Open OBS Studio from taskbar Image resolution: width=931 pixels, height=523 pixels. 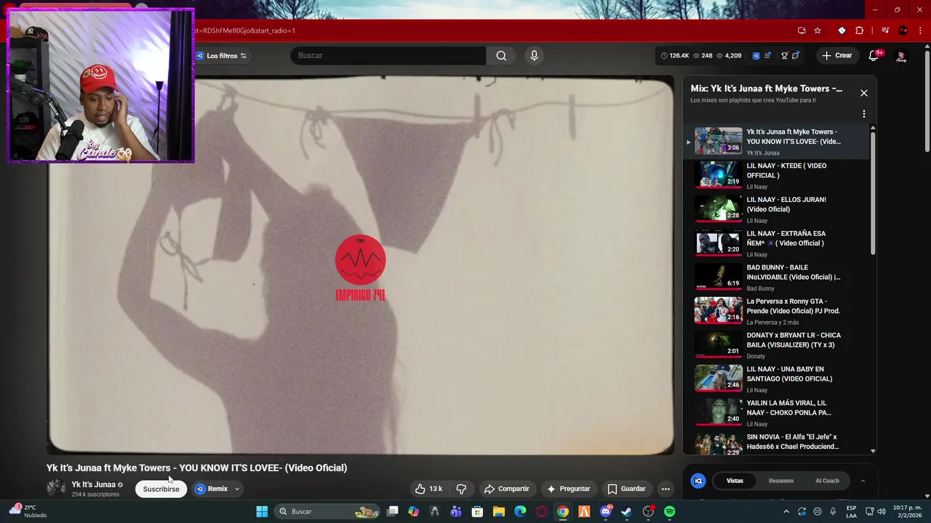point(648,511)
